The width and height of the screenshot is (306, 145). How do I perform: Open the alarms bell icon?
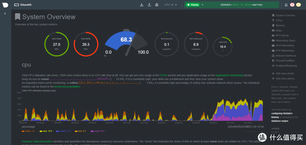286,5
